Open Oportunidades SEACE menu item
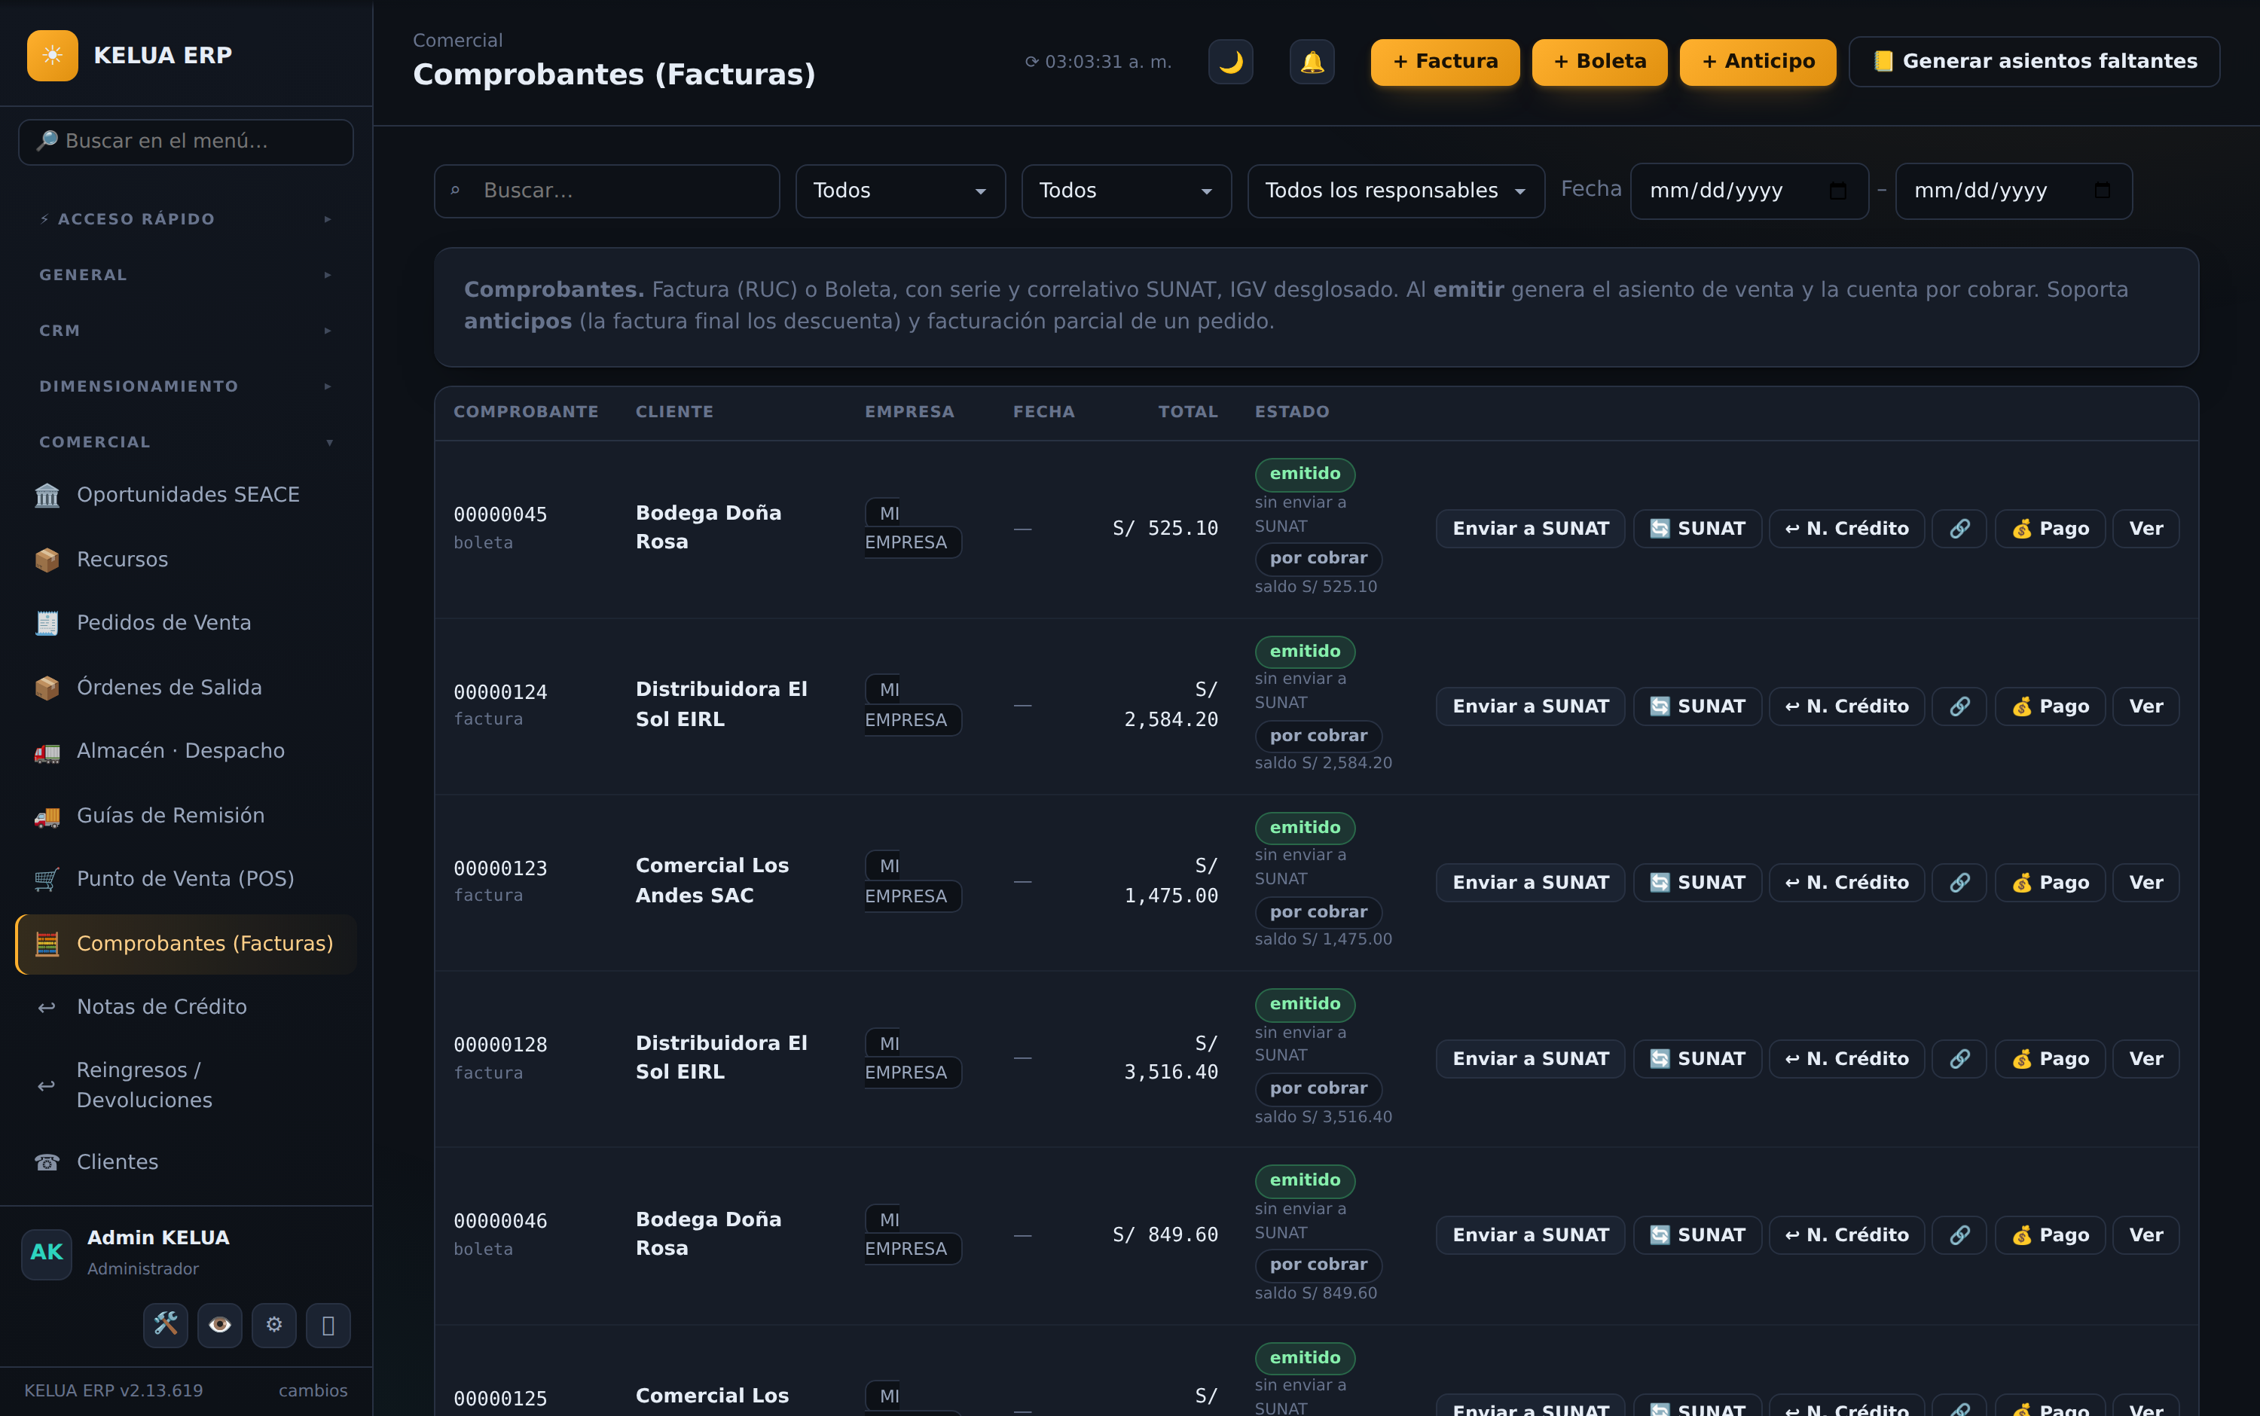This screenshot has height=1416, width=2260. (185, 495)
